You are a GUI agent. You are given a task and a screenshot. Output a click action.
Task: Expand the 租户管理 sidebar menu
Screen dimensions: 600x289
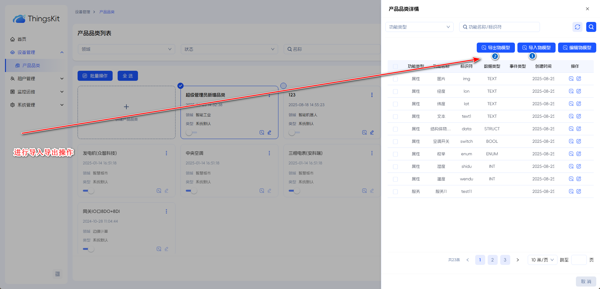click(x=37, y=79)
